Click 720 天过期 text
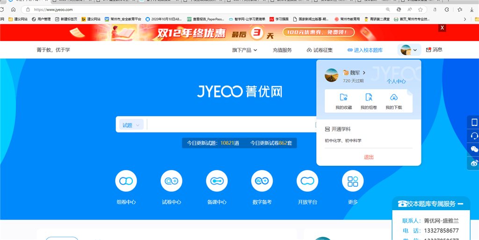This screenshot has width=479, height=240. tap(353, 81)
